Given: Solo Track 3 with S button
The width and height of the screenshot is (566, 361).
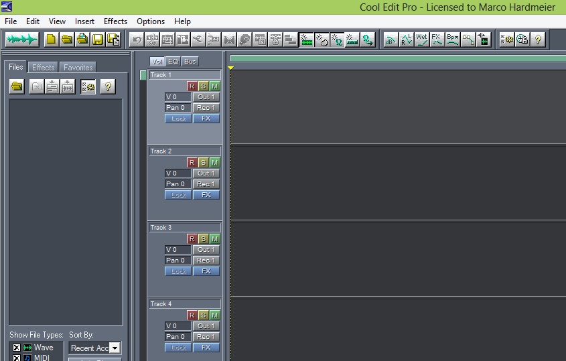Looking at the screenshot, I should 203,239.
